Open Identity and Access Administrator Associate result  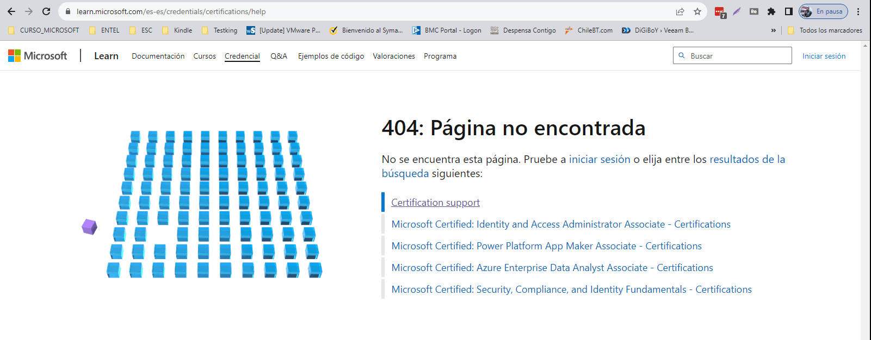(561, 224)
